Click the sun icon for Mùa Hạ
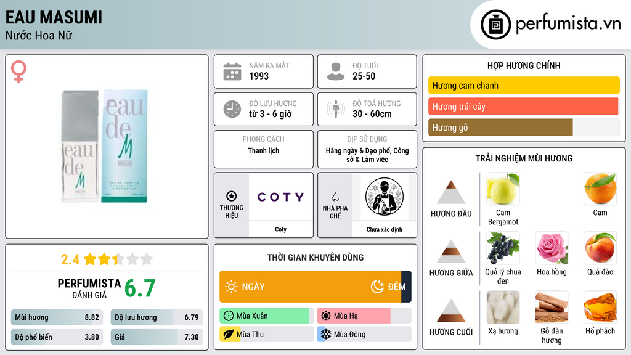Viewport: 631px width, 355px height. pos(326,316)
